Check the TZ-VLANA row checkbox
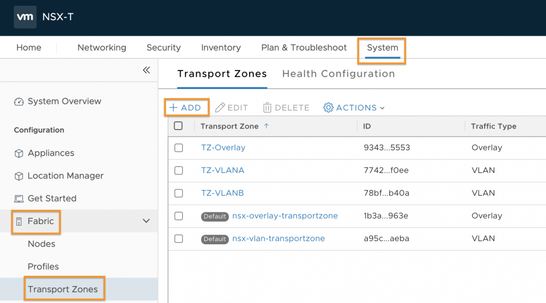Viewport: 546px width, 303px height. tap(179, 170)
